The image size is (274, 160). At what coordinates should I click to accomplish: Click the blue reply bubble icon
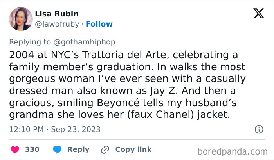57,149
